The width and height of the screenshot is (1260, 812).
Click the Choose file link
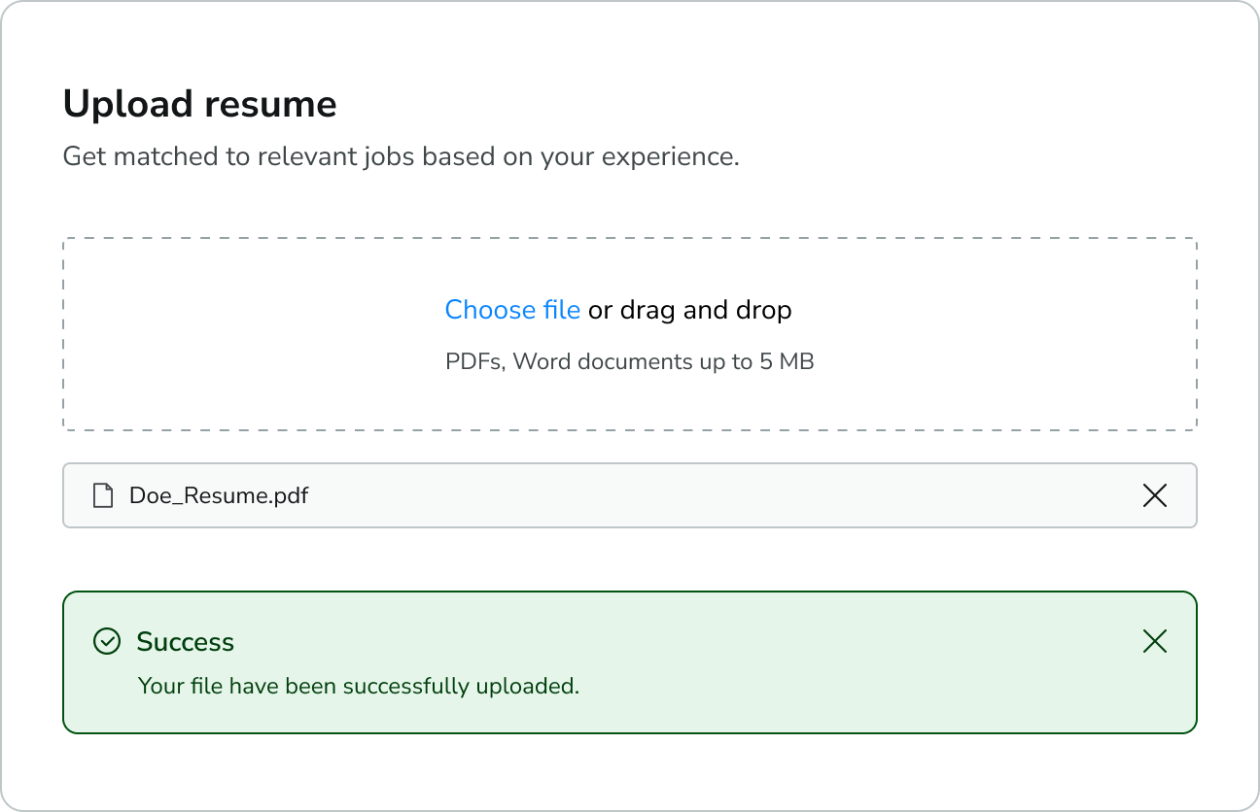(512, 310)
